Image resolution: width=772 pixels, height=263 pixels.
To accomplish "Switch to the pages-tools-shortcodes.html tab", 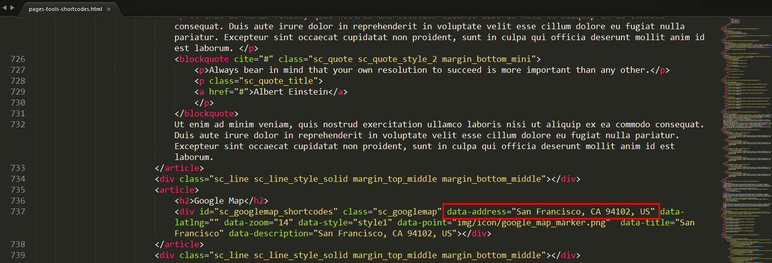I will tap(65, 9).
